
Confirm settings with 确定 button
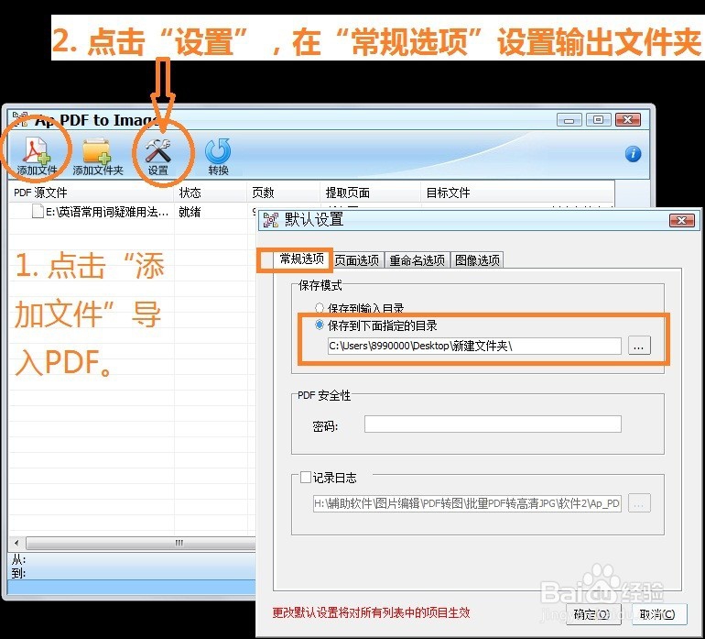click(593, 614)
